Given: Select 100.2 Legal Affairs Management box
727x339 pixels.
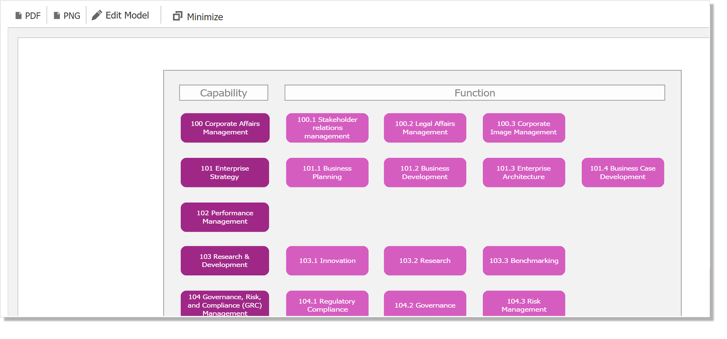Looking at the screenshot, I should pos(425,128).
